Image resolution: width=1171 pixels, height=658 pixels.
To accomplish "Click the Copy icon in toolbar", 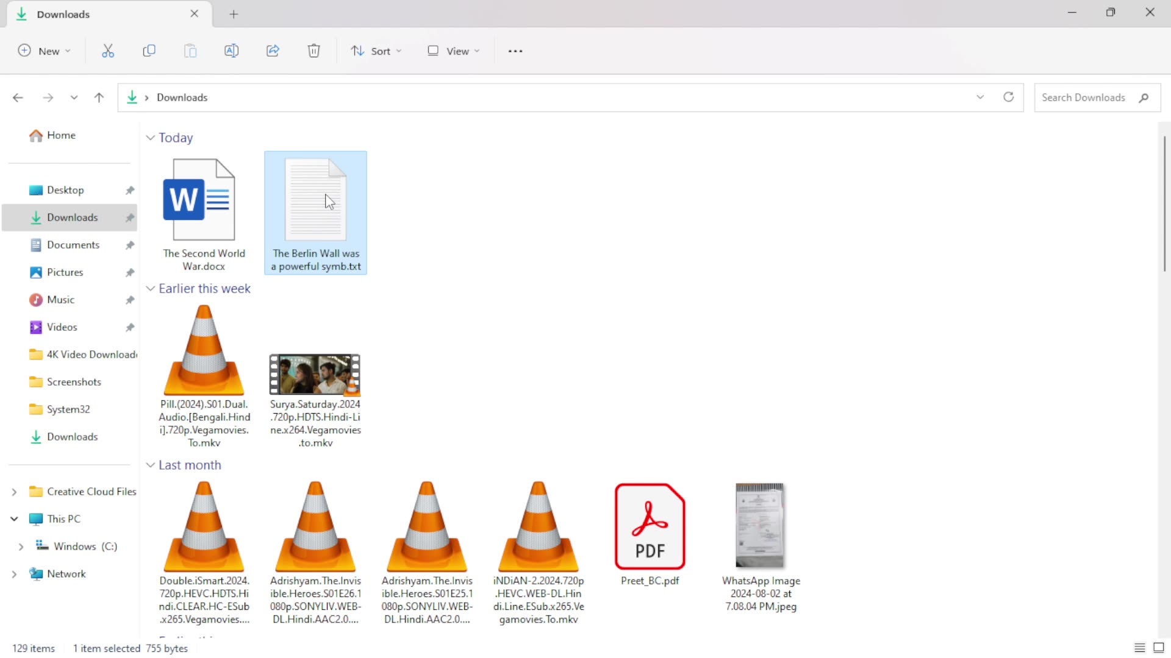I will [149, 51].
